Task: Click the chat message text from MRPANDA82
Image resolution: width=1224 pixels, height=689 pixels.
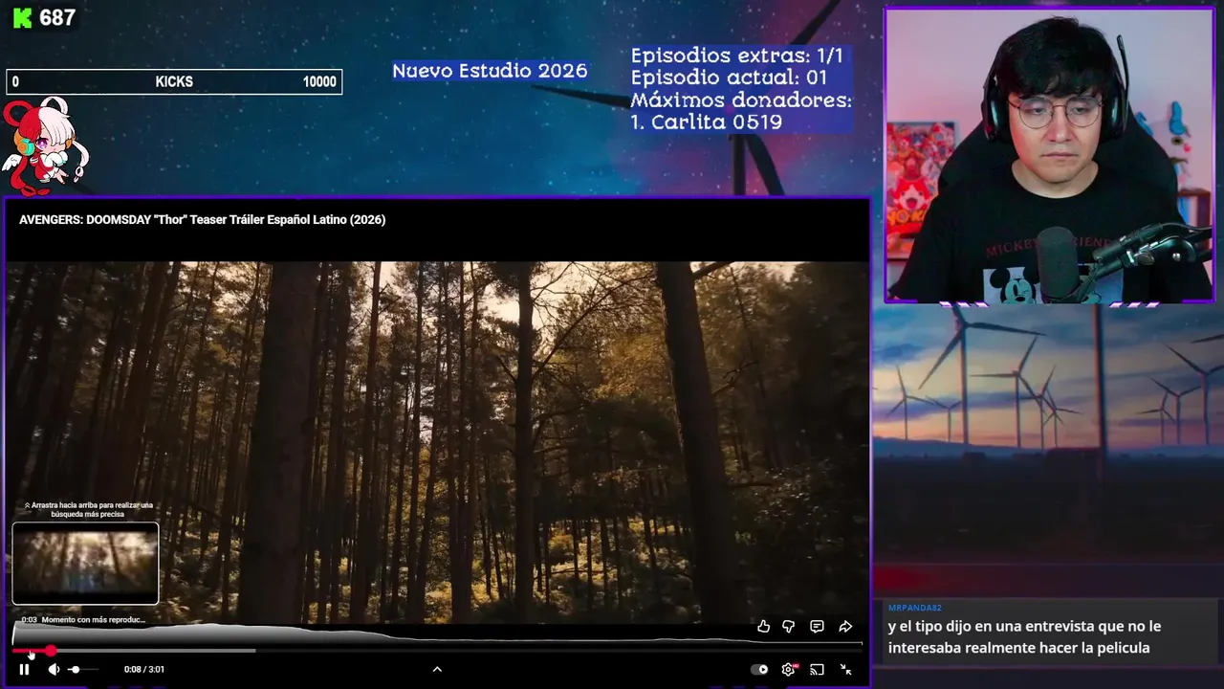Action: click(1024, 637)
